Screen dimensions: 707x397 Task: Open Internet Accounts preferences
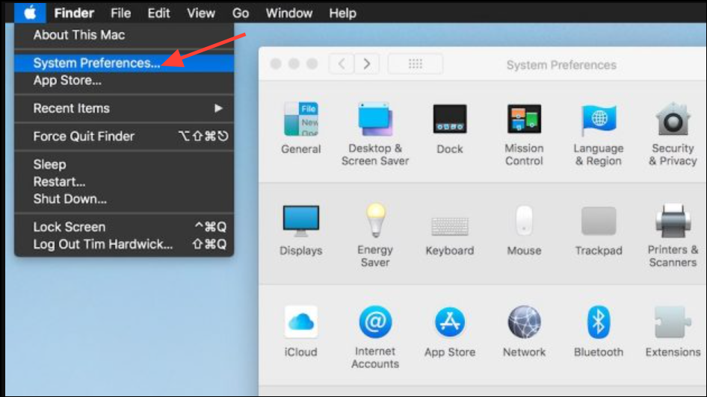click(x=375, y=337)
